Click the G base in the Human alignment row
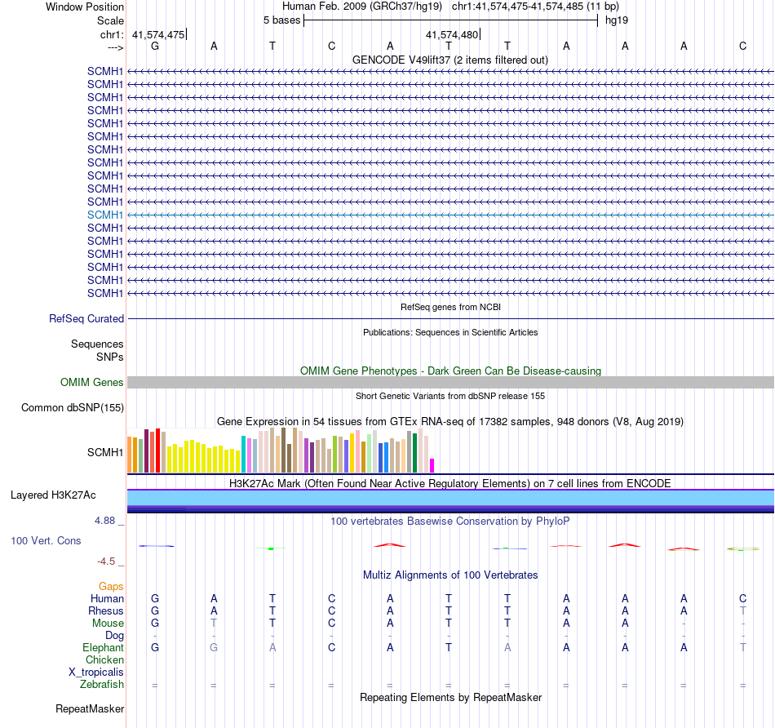Screen dimensions: 775x728 (x=155, y=598)
